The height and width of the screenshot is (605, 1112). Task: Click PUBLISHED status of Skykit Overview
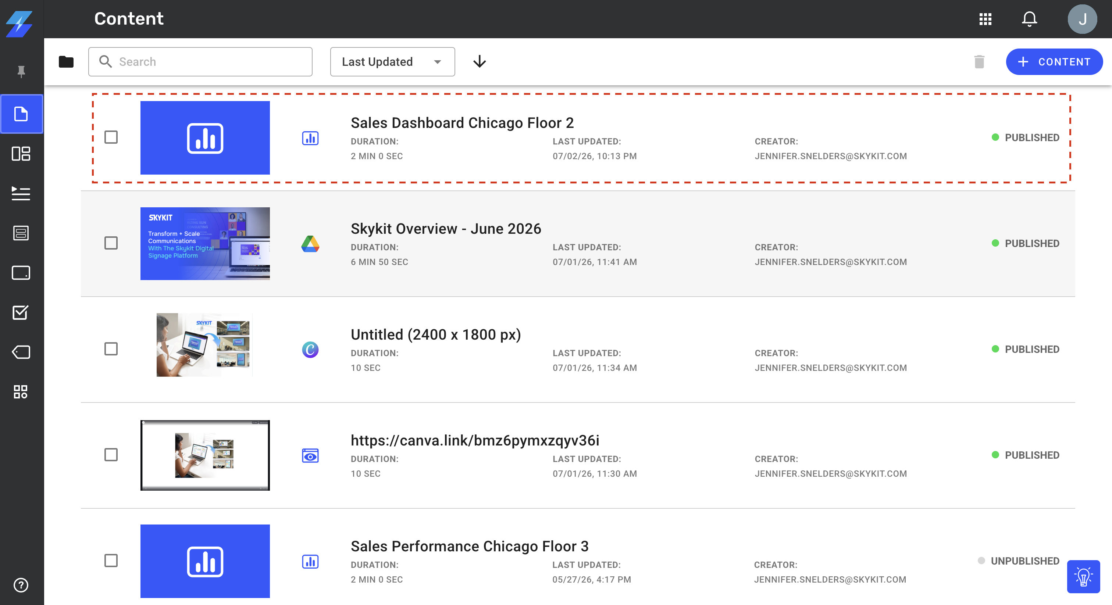(1026, 243)
